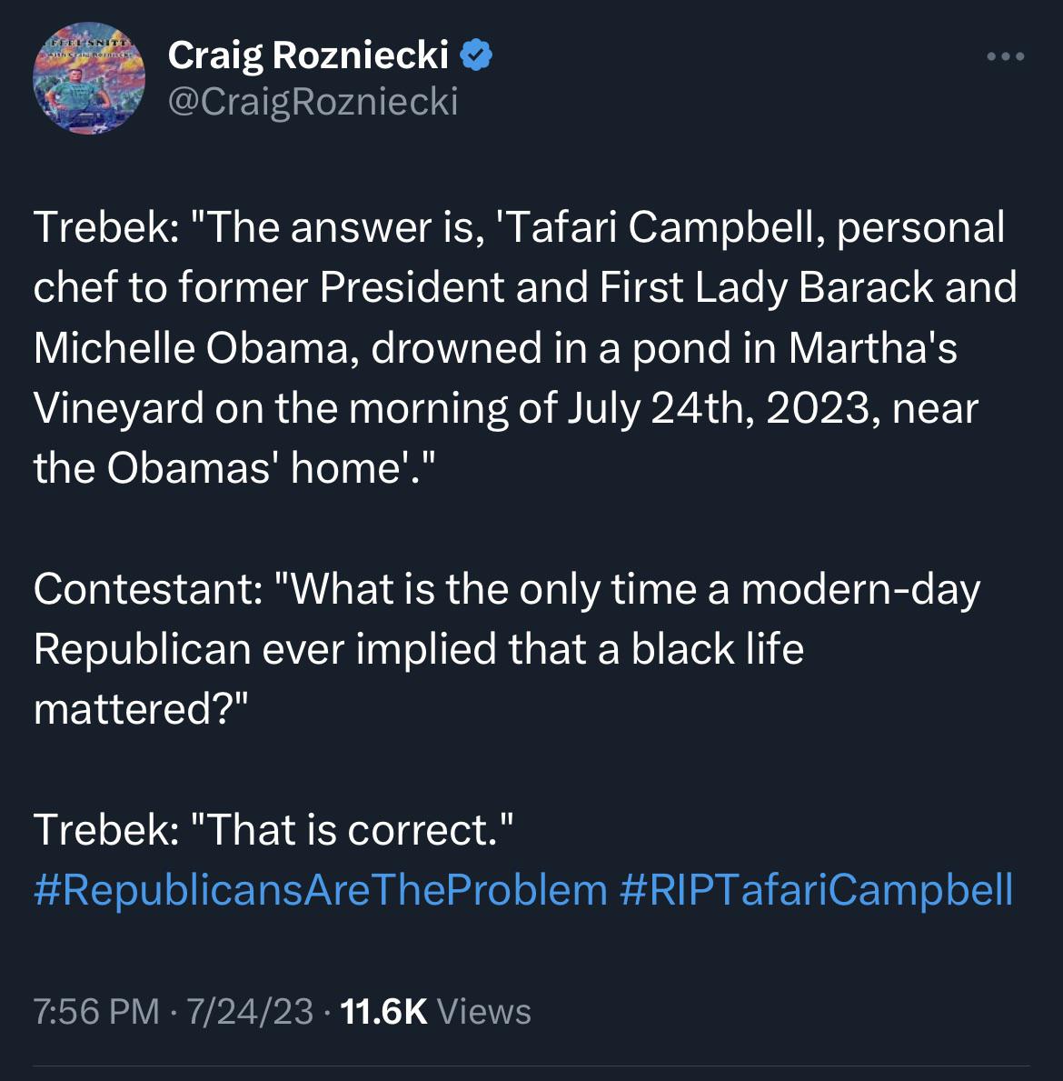Viewport: 1063px width, 1081px height.
Task: Click the first Trebek answer paragraph
Action: (525, 348)
